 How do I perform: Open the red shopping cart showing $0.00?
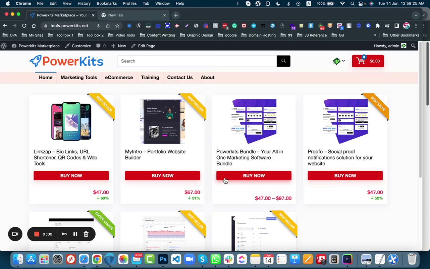[x=368, y=61]
